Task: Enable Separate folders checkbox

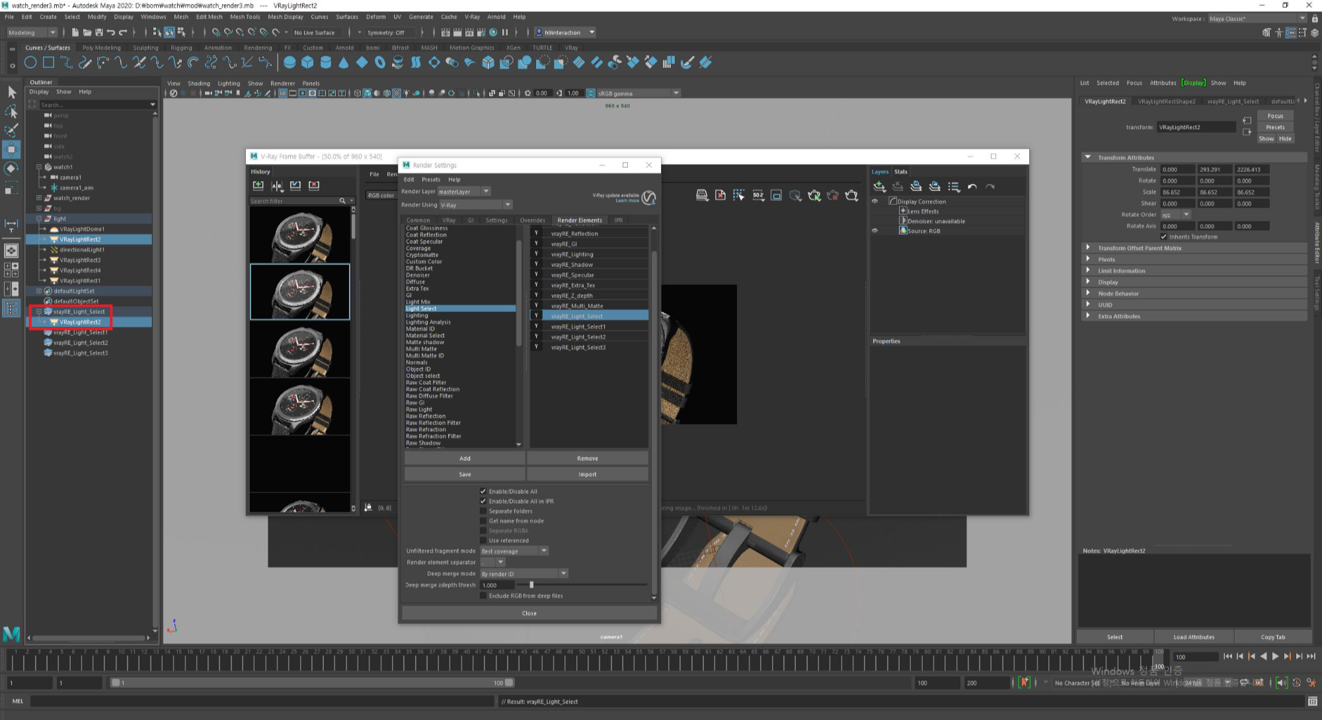Action: pos(483,511)
